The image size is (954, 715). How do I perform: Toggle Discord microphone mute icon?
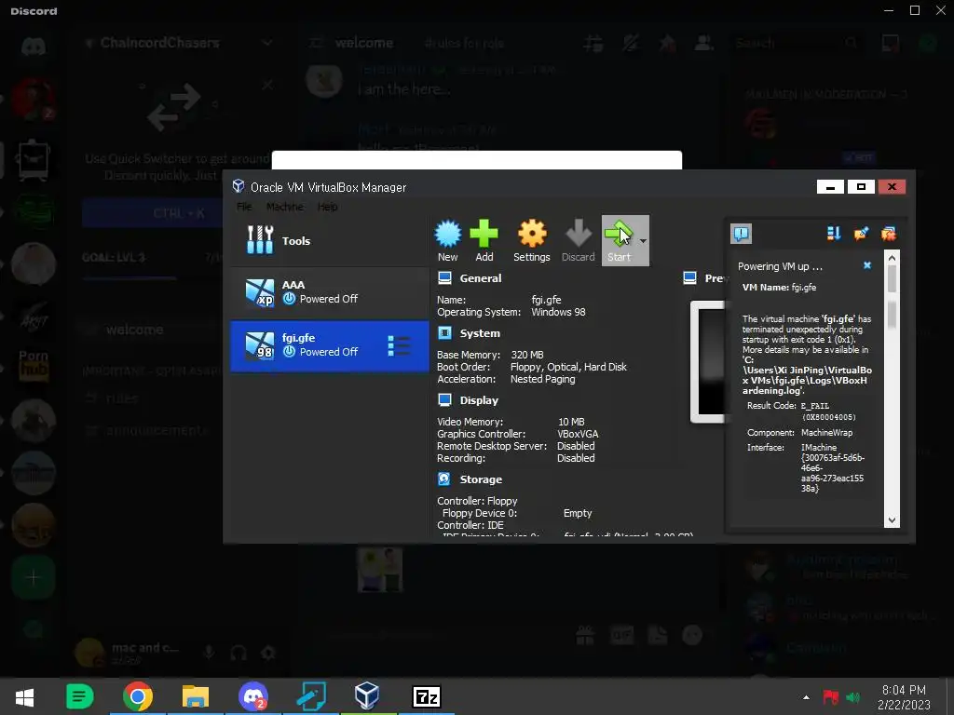pos(209,653)
